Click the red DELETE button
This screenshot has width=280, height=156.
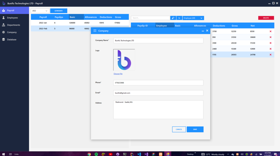pos(266,18)
